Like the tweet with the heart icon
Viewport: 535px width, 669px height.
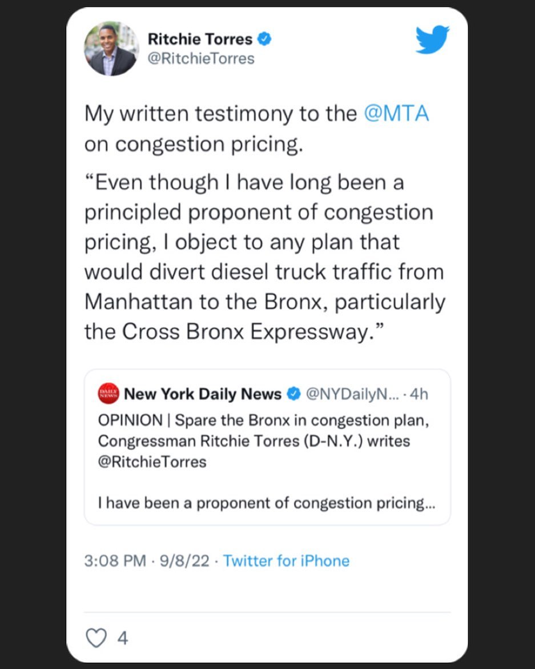[96, 638]
